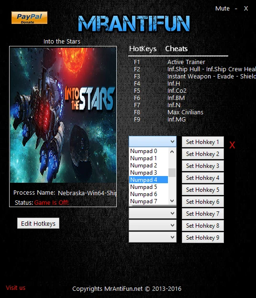
Task: Click the Inf.Ship Hull cheat entry
Action: coord(211,69)
